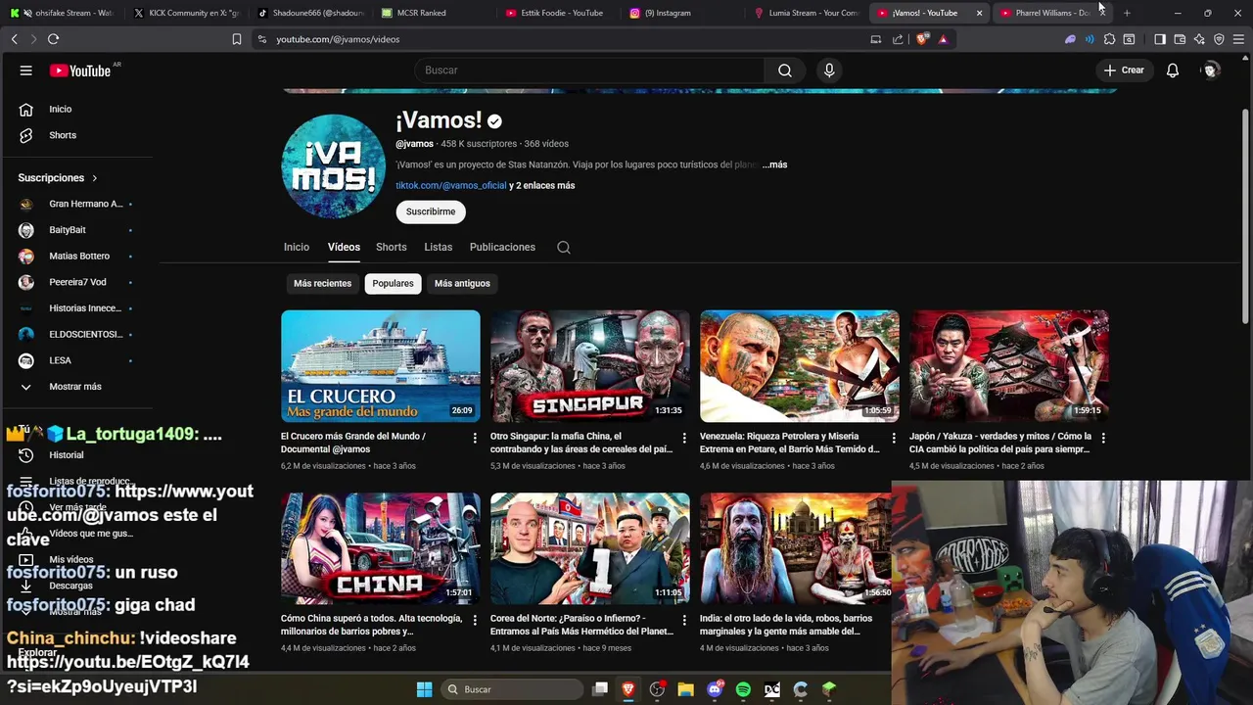Select Más antiguos filter chip
Screen dimensions: 1253x705
tap(462, 284)
